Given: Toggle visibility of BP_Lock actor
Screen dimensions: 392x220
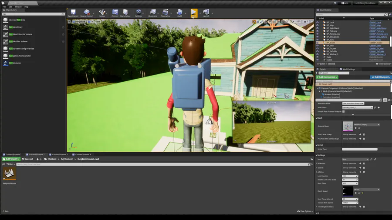Looking at the screenshot, I should (x=318, y=22).
